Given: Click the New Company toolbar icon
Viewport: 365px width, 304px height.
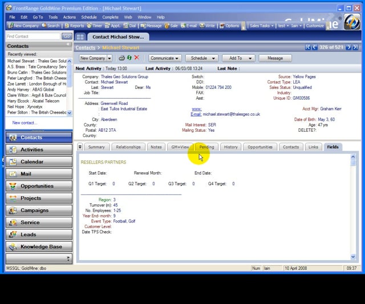Looking at the screenshot, I should [23, 26].
